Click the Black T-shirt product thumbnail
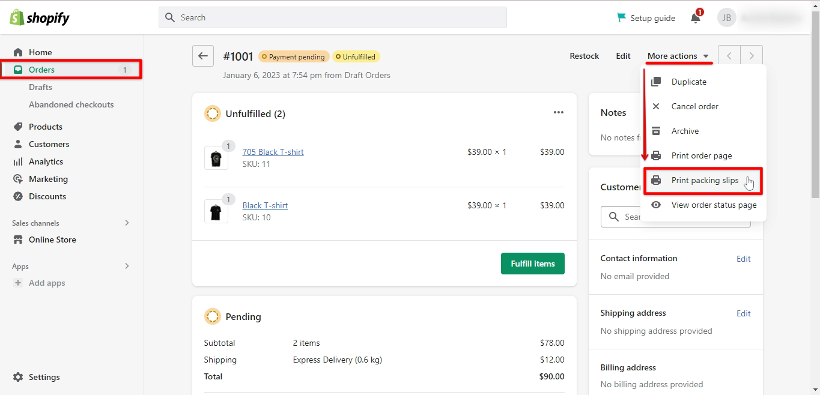This screenshot has width=820, height=395. click(x=216, y=211)
